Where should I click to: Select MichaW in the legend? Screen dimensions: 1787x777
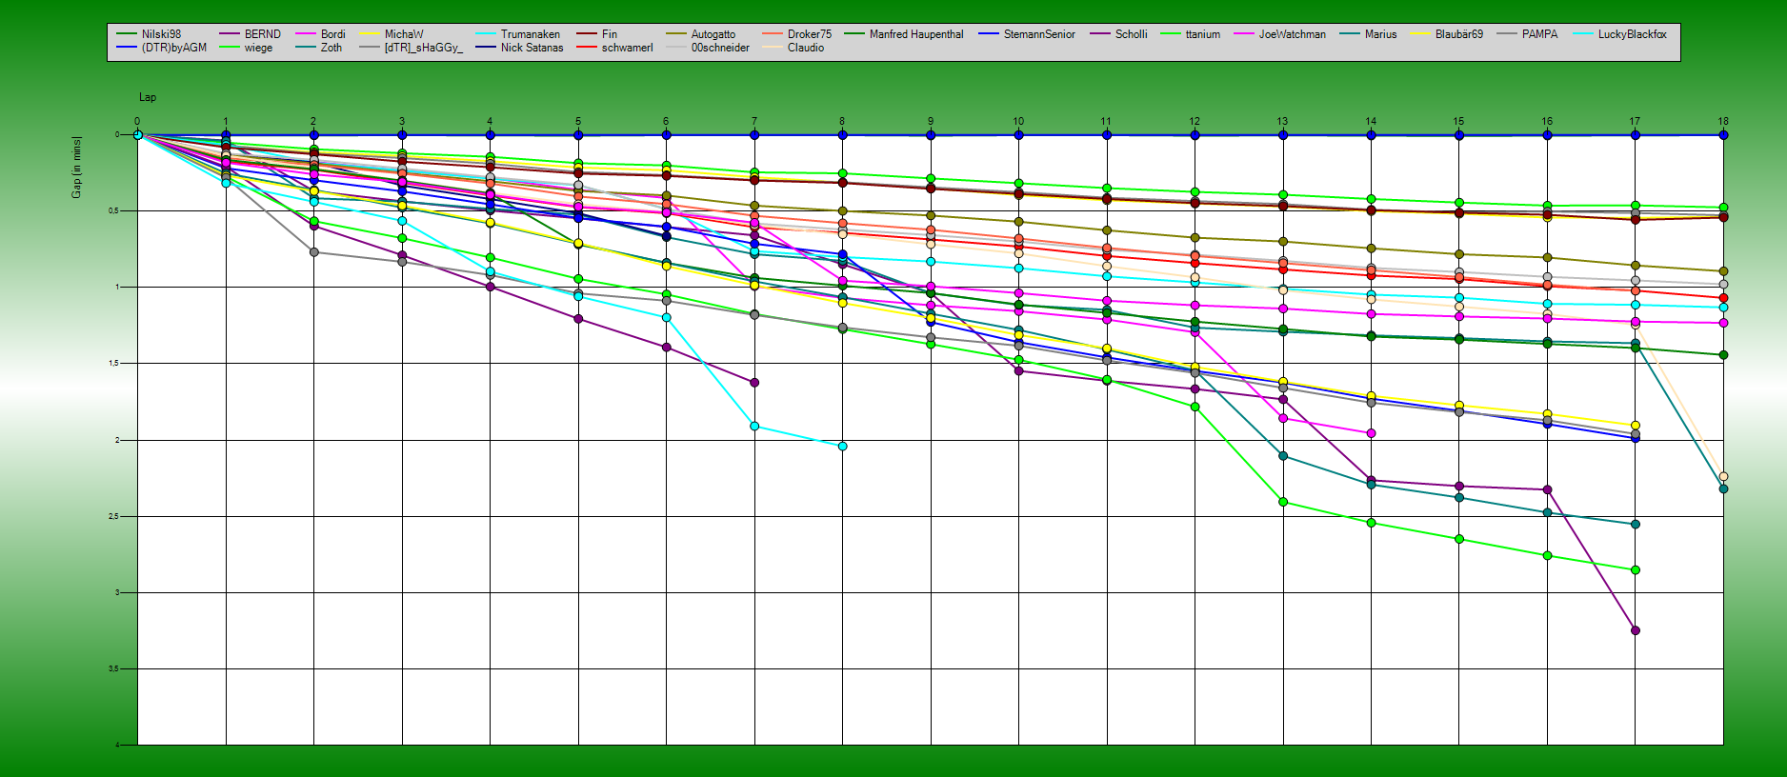[392, 34]
